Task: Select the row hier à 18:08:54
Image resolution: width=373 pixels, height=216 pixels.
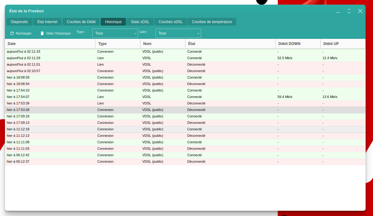Action: 185,84
